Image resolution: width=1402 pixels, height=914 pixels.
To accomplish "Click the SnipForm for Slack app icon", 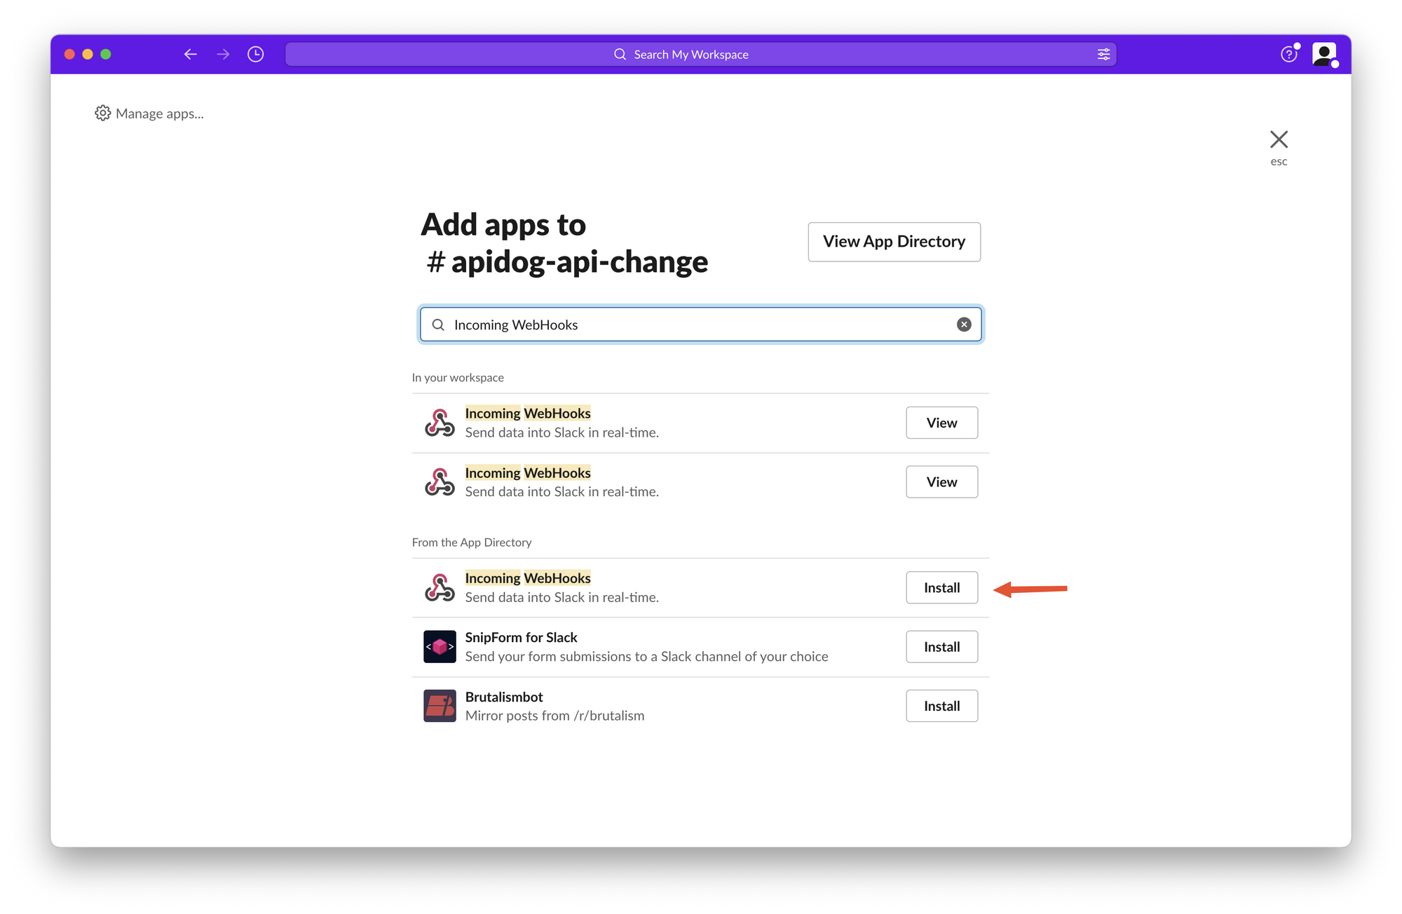I will 440,646.
